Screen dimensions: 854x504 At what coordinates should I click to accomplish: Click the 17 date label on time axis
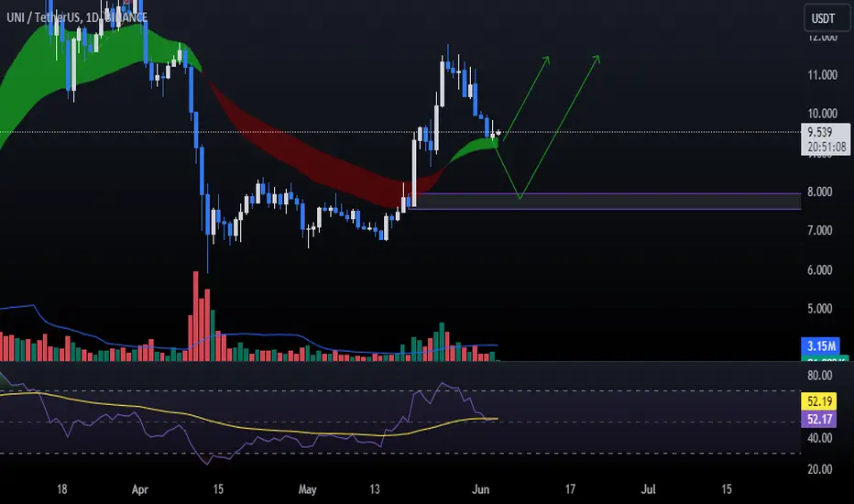point(570,489)
